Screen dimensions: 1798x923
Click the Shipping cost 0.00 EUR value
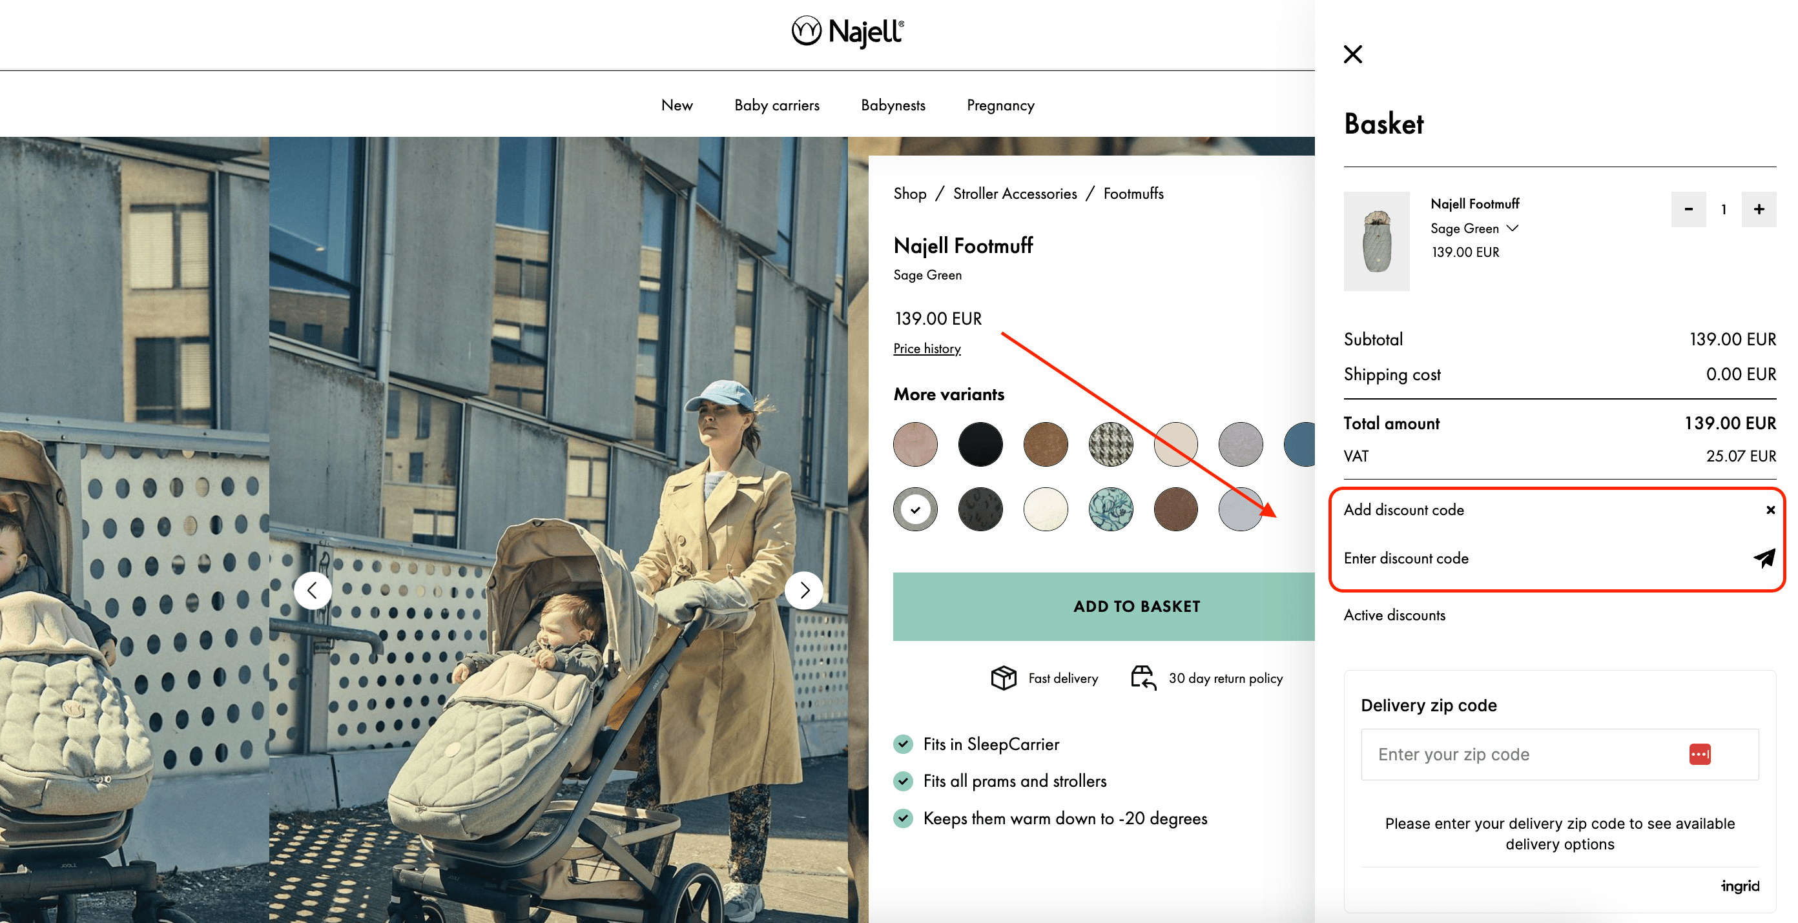click(x=1741, y=374)
